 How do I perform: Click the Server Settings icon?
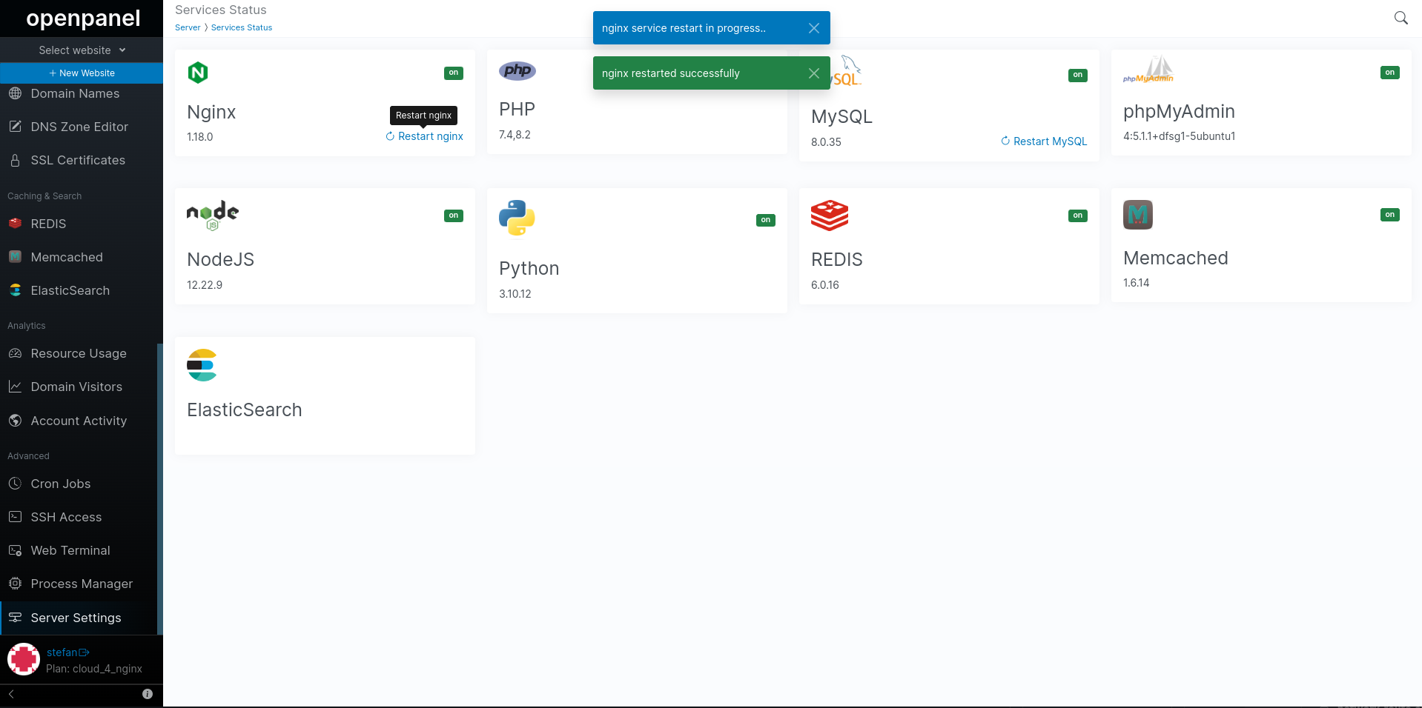pyautogui.click(x=15, y=618)
